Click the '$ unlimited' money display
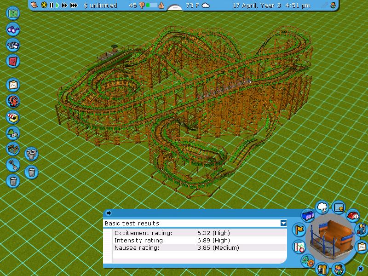 (x=100, y=6)
